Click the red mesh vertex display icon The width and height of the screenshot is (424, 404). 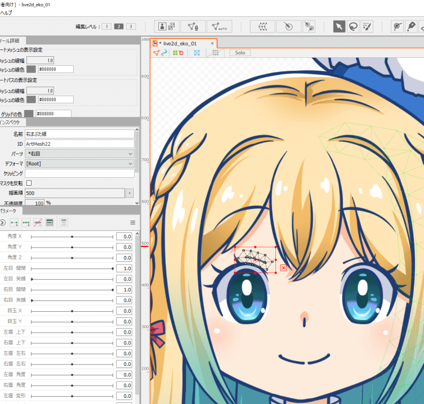(x=157, y=53)
